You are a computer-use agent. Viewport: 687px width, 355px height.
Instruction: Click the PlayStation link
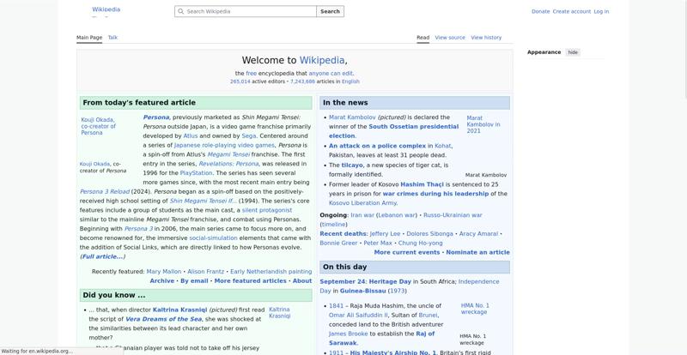[196, 173]
